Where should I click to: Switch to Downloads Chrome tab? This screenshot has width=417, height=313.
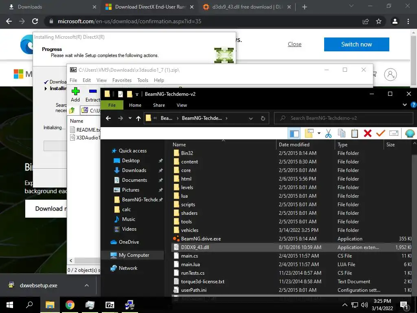coord(50,7)
